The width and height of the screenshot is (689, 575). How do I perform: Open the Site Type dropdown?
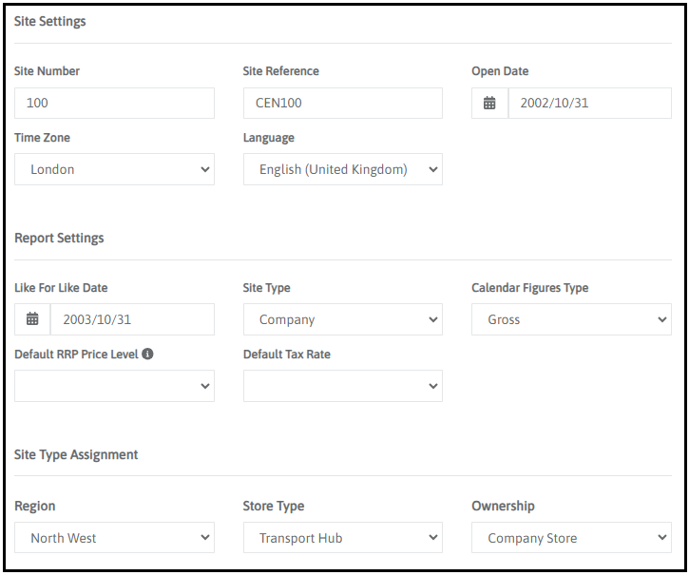tap(343, 319)
